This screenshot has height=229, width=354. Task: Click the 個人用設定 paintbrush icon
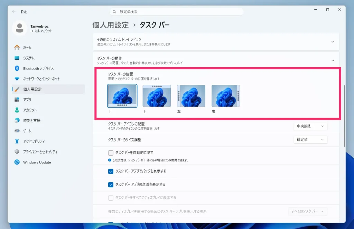coord(17,89)
